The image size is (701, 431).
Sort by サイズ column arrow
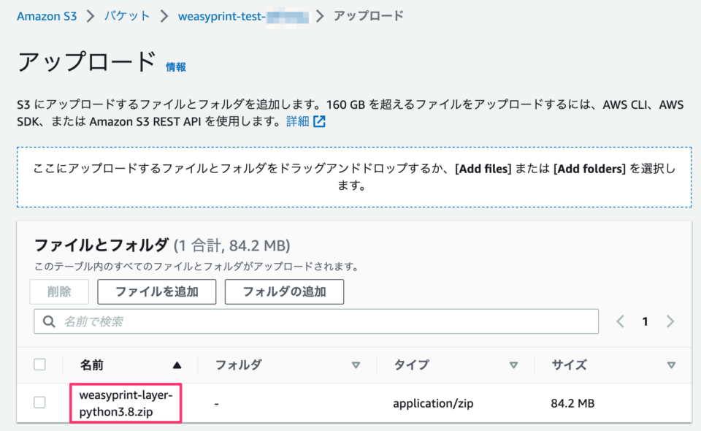tap(671, 365)
